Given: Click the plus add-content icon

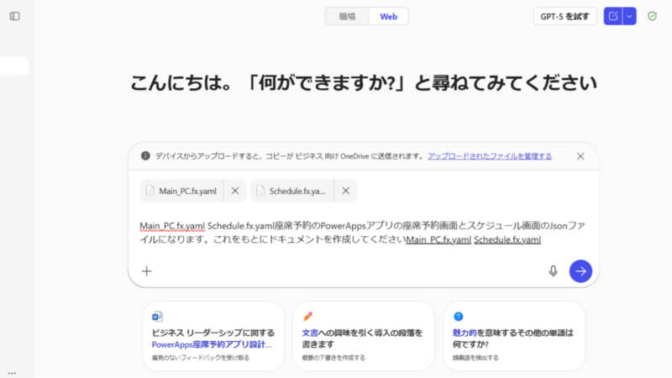Looking at the screenshot, I should tap(147, 270).
